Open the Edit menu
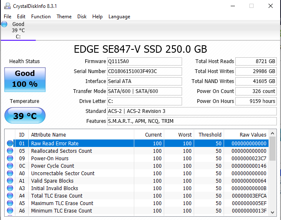This screenshot has width=281, height=220. pyautogui.click(x=21, y=17)
